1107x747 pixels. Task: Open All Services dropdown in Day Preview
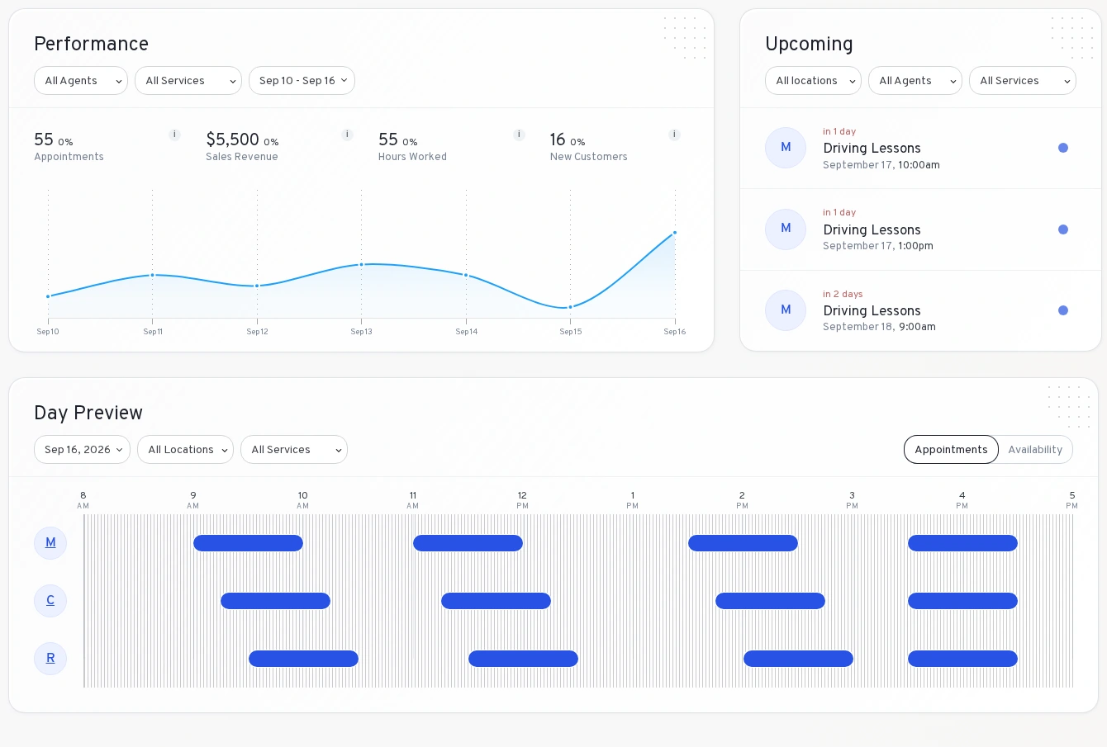coord(294,450)
